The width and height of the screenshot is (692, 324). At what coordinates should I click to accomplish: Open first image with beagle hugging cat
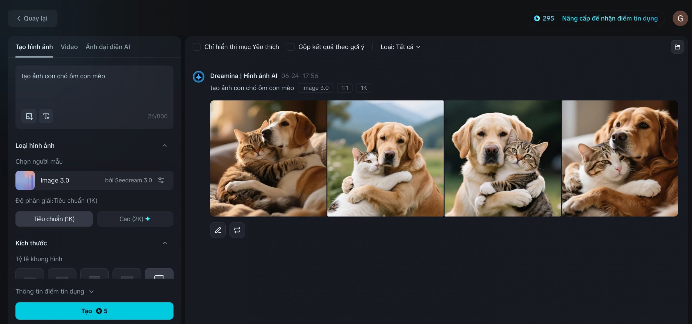pos(268,158)
